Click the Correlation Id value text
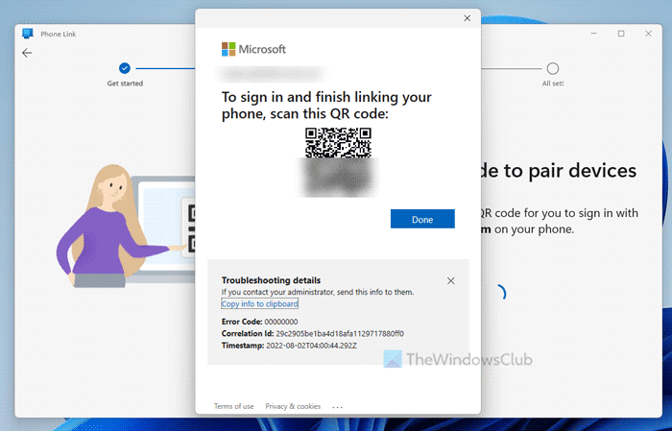 coord(340,333)
